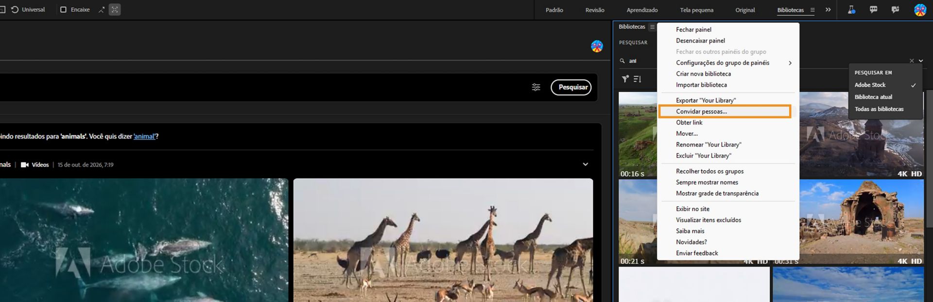The image size is (933, 302).
Task: Click the reset icon beside Universal
Action: (15, 10)
